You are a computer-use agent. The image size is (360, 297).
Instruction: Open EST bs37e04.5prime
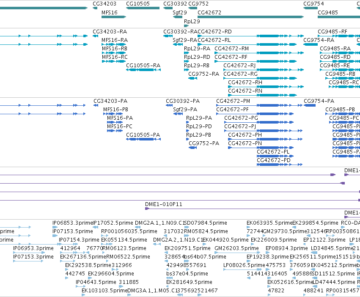click(x=187, y=274)
